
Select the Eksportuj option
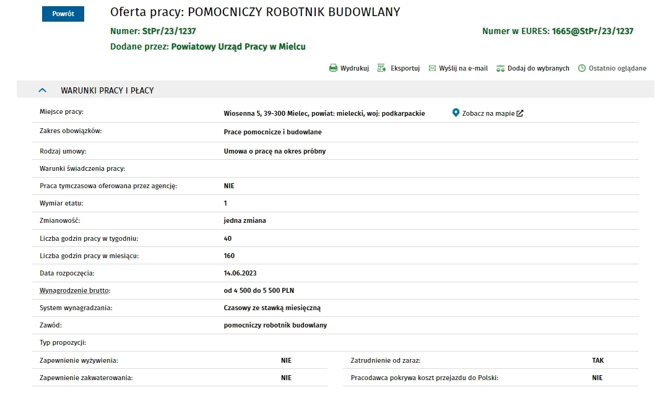pyautogui.click(x=405, y=68)
